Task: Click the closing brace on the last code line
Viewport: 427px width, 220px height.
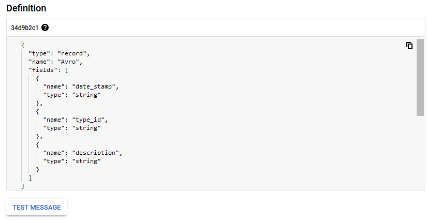Action: [23, 185]
